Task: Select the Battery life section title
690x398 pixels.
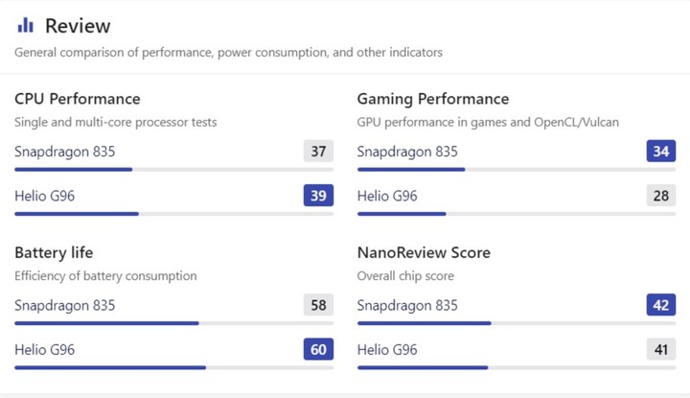Action: point(54,253)
